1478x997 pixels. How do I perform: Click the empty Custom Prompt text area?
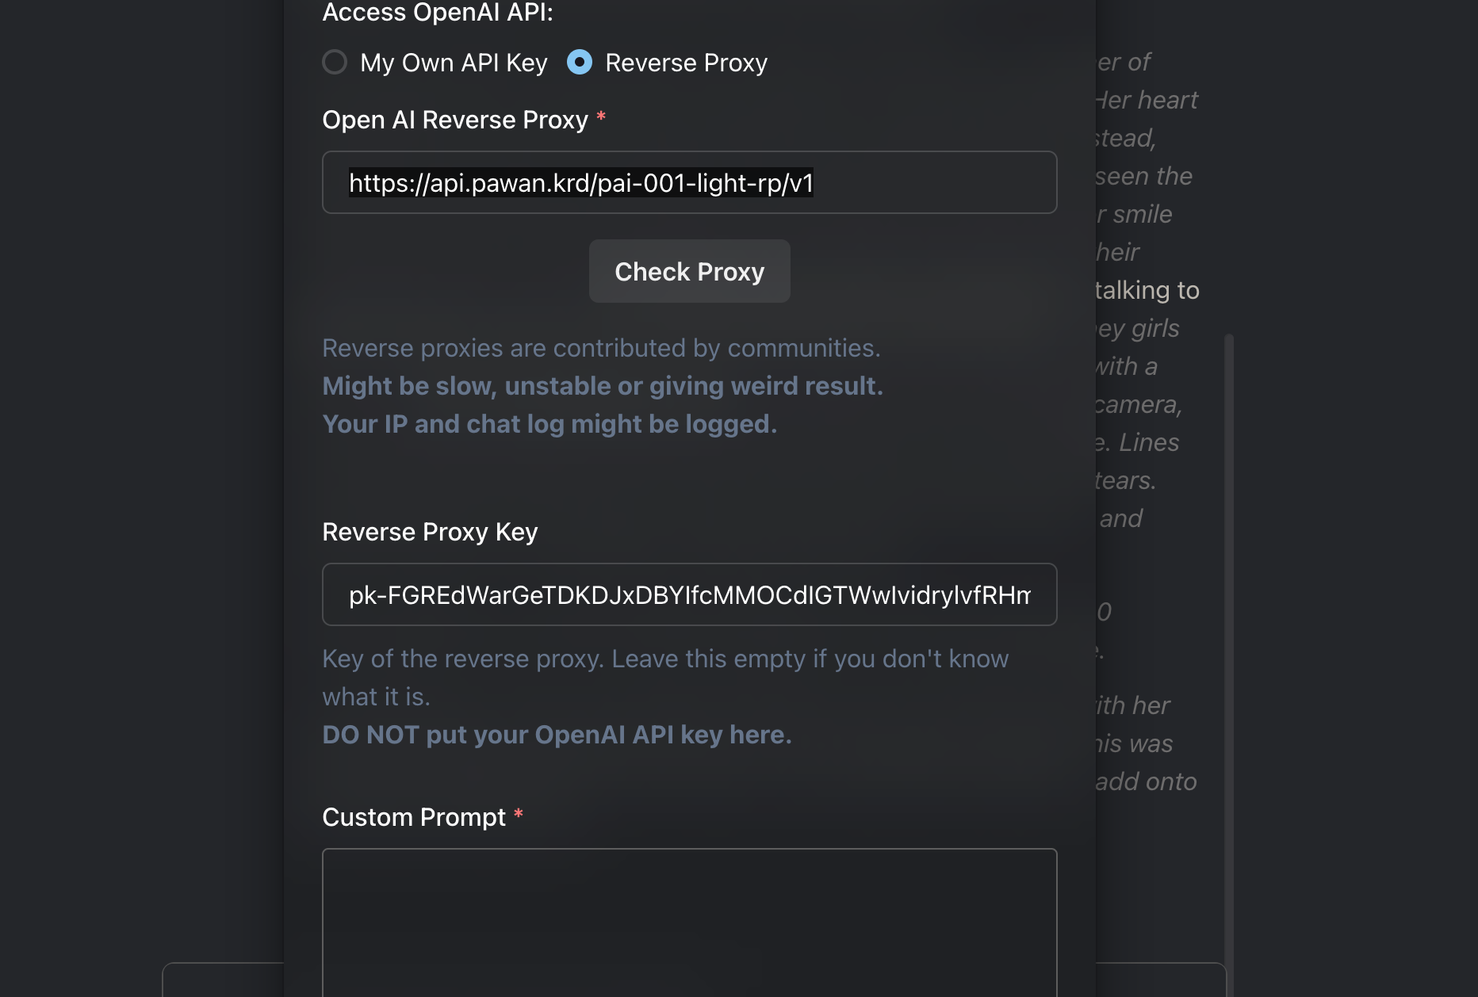click(x=689, y=919)
